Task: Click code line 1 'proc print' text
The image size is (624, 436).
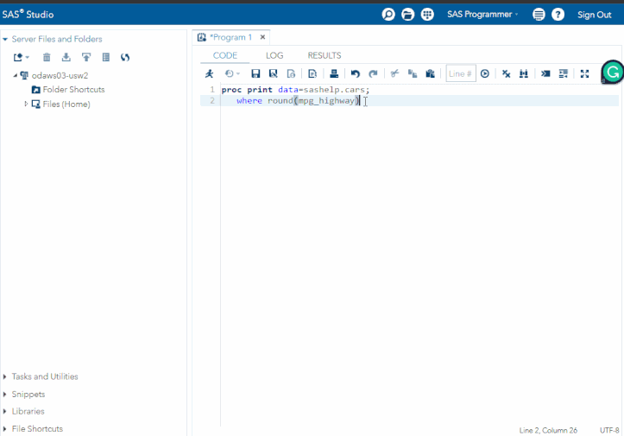Action: click(247, 90)
